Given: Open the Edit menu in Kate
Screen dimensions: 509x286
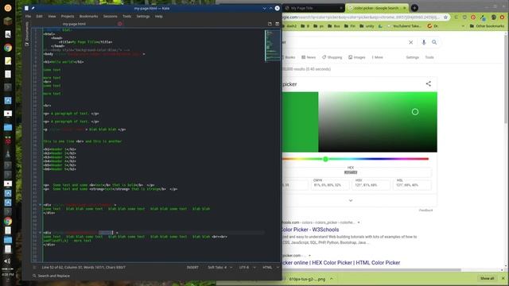Looking at the screenshot, I should tap(39, 16).
